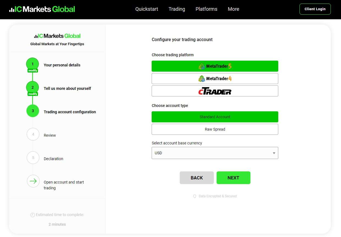This screenshot has width=341, height=237.
Task: Click the 2 minutes estimate text
Action: [57, 224]
